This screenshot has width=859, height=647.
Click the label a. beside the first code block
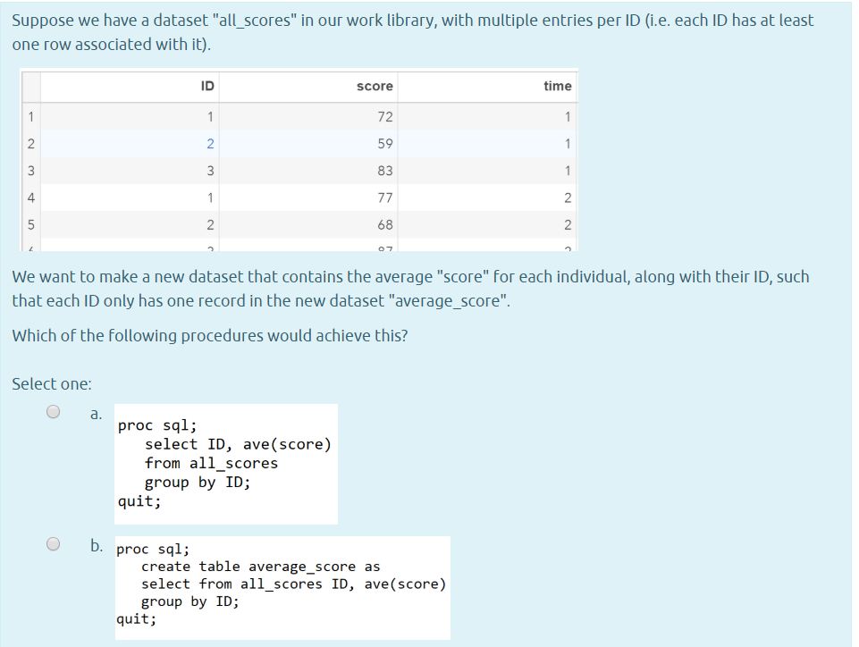(95, 412)
